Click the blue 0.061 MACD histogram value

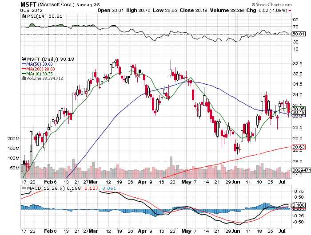[109, 188]
